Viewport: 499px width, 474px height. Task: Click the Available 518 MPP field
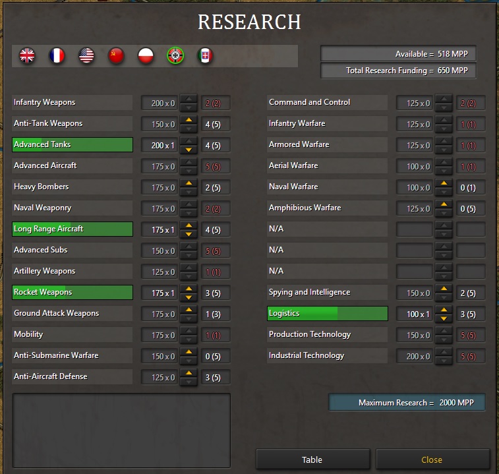pyautogui.click(x=398, y=54)
